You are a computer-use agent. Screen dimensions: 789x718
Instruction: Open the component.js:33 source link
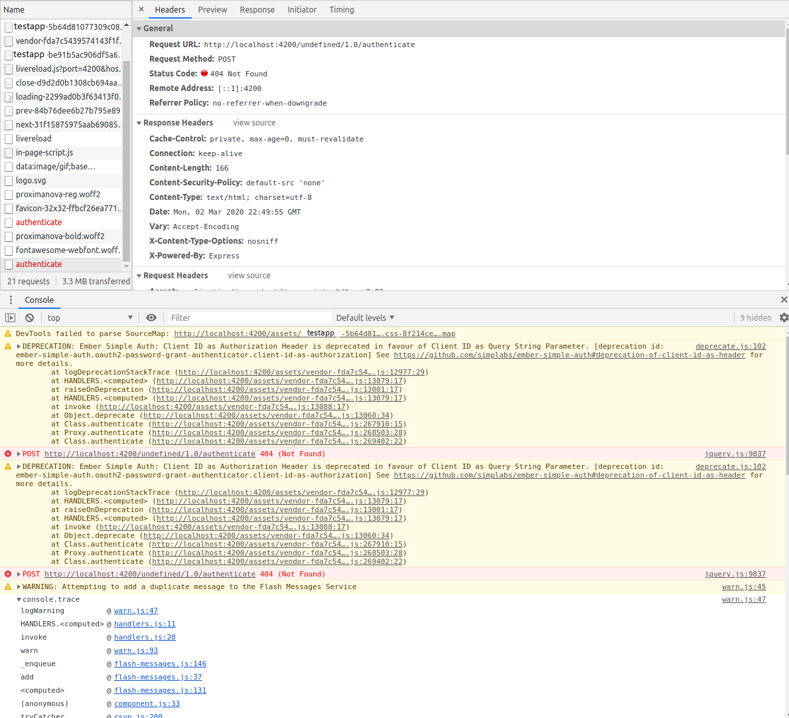tap(147, 703)
